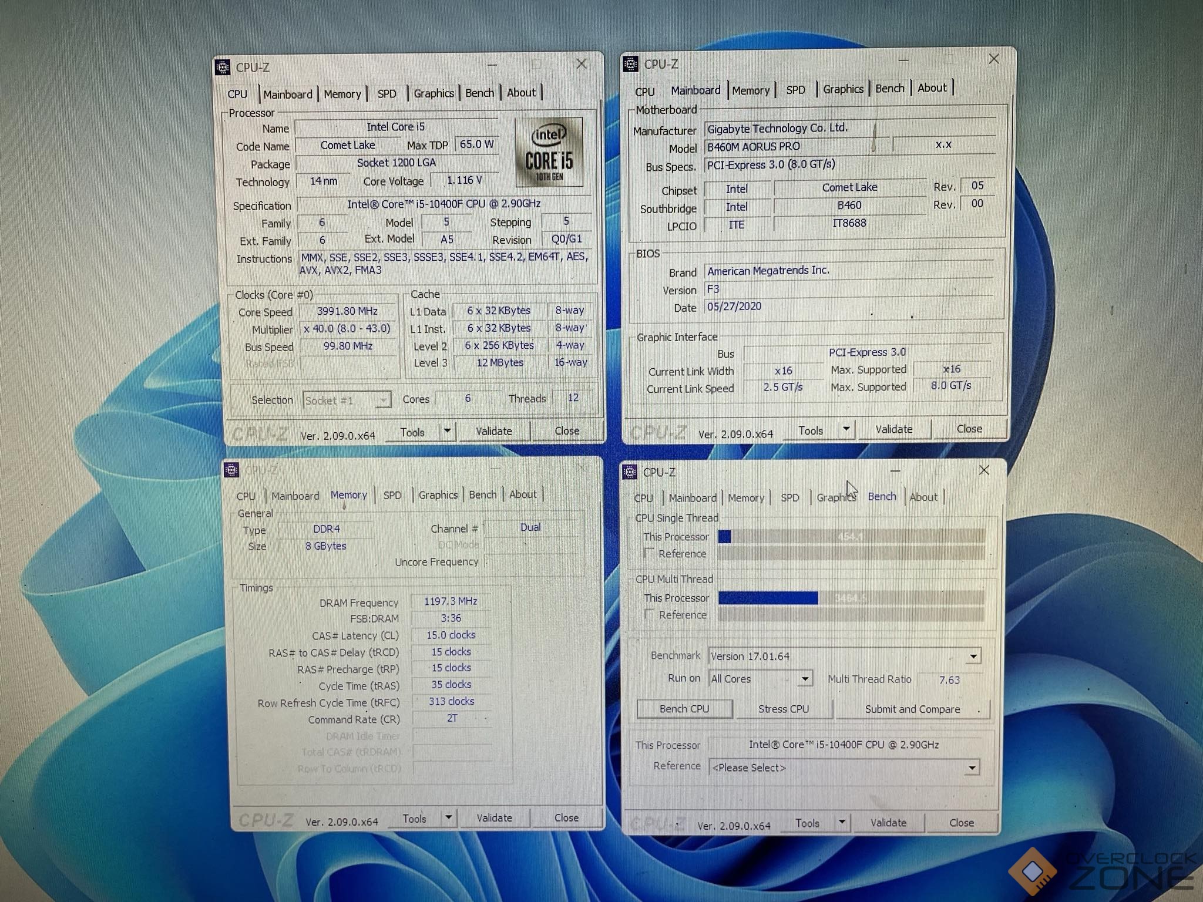Open the Benchmark version 17.01.64 dropdown
The height and width of the screenshot is (902, 1203).
tap(973, 657)
